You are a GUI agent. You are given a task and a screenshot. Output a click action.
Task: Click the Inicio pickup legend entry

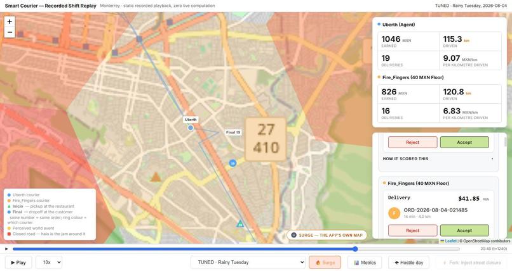pos(41,206)
